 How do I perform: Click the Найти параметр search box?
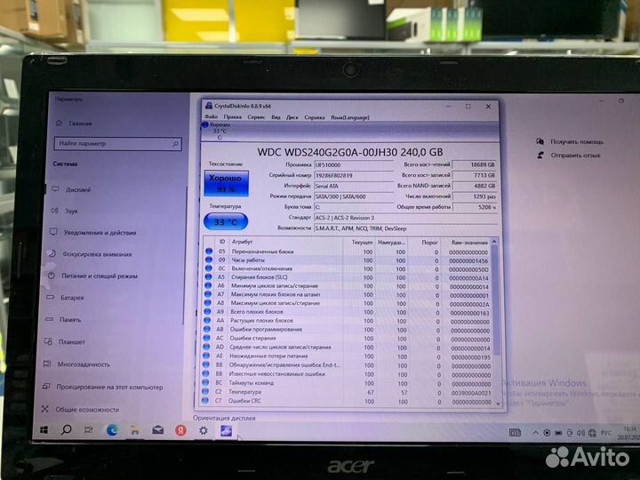coord(117,144)
